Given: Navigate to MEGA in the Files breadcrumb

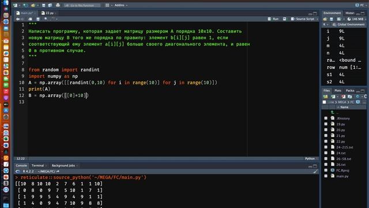Looking at the screenshot, I should [x=342, y=102].
